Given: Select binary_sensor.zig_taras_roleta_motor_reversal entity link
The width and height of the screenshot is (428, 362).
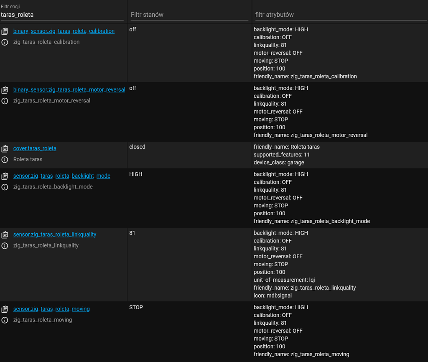Looking at the screenshot, I should tap(69, 89).
